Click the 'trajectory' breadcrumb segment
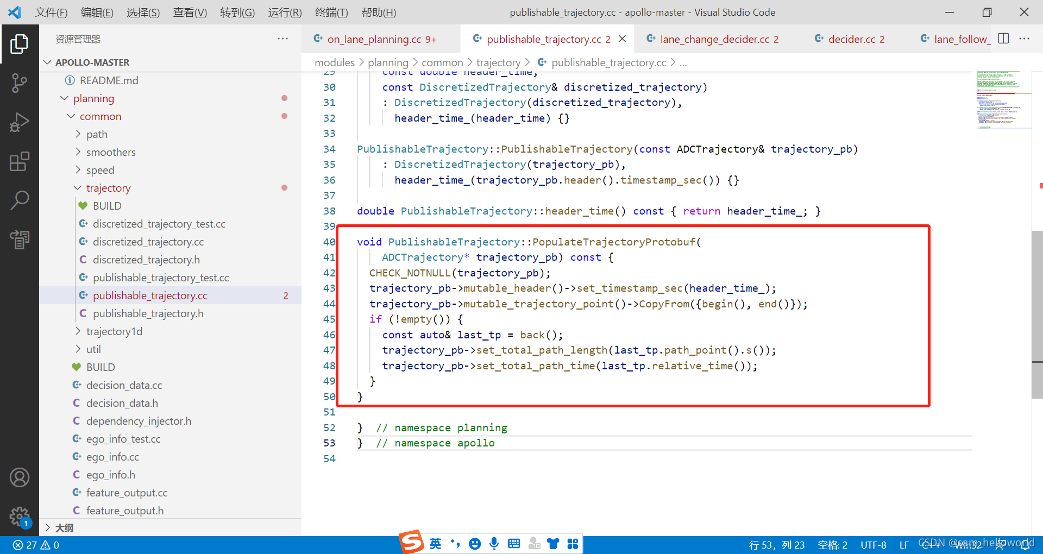This screenshot has height=554, width=1043. click(x=498, y=62)
